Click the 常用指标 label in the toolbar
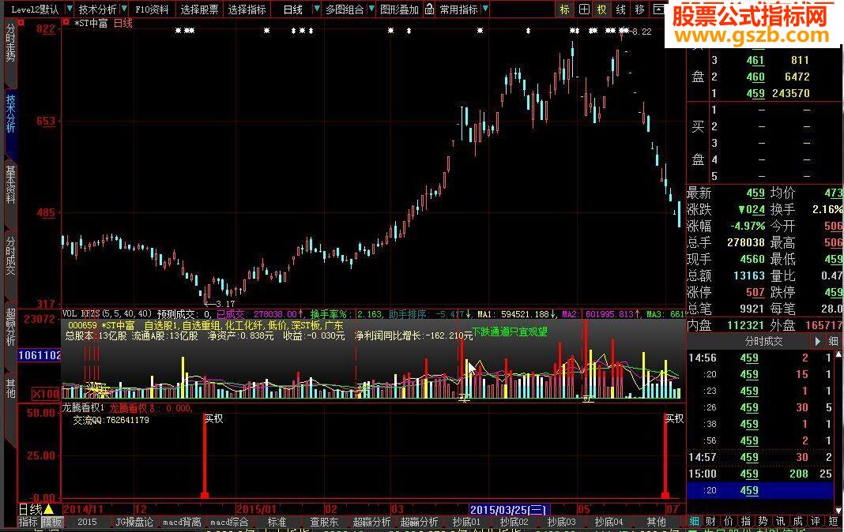This screenshot has width=844, height=532. pyautogui.click(x=458, y=9)
